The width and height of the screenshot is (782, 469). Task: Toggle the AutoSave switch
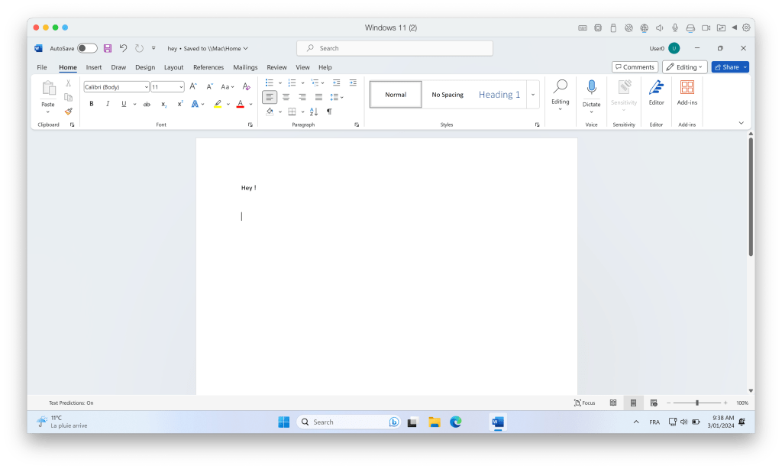tap(87, 48)
